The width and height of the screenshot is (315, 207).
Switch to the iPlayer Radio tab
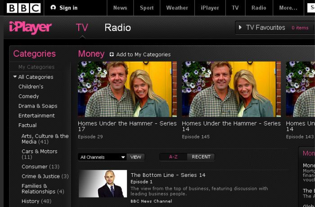(x=118, y=27)
